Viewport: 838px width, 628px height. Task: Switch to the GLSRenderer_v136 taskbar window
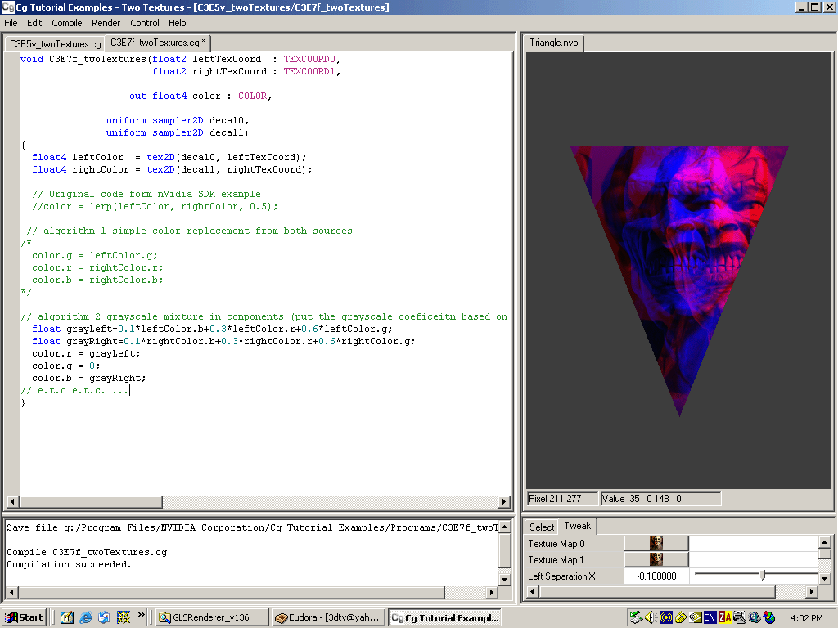pos(213,617)
